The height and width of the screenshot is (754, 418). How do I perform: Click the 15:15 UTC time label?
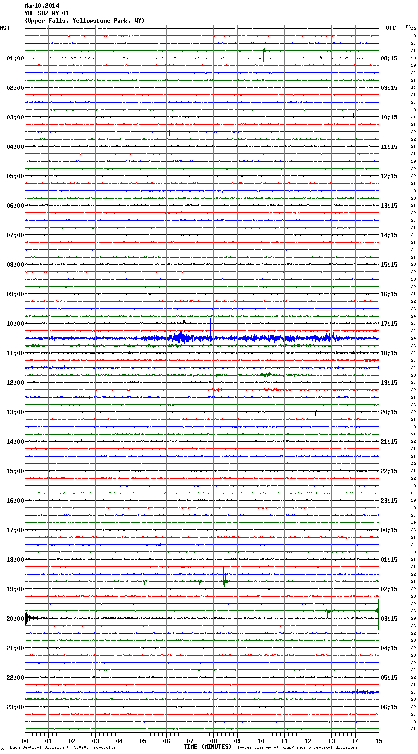pos(389,265)
